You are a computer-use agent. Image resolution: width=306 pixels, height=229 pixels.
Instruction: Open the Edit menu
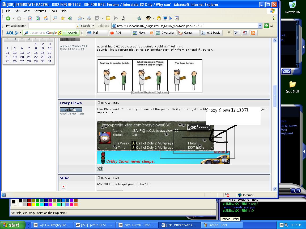point(17,11)
